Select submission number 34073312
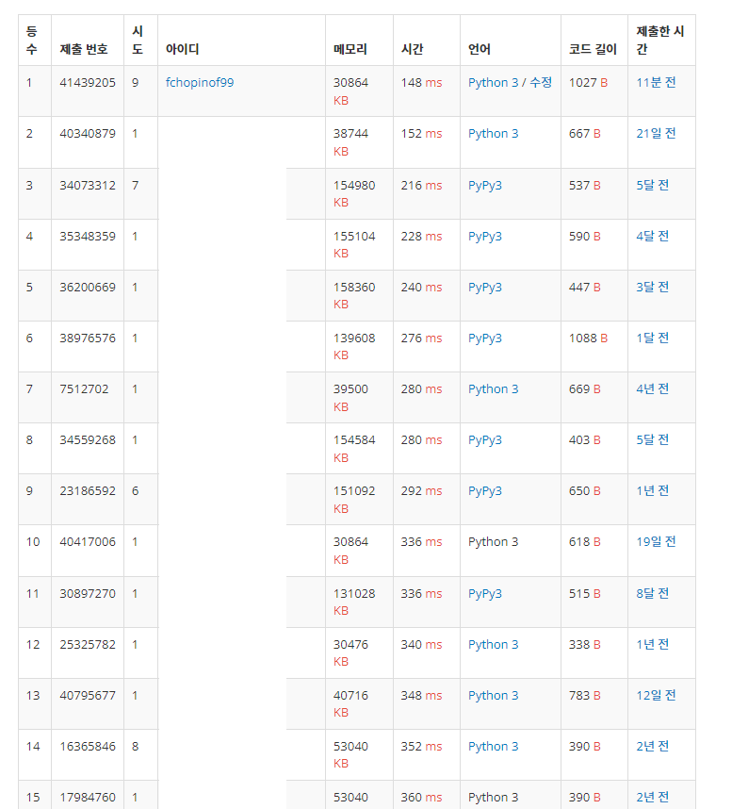Screen dimensions: 732x809 coord(87,185)
